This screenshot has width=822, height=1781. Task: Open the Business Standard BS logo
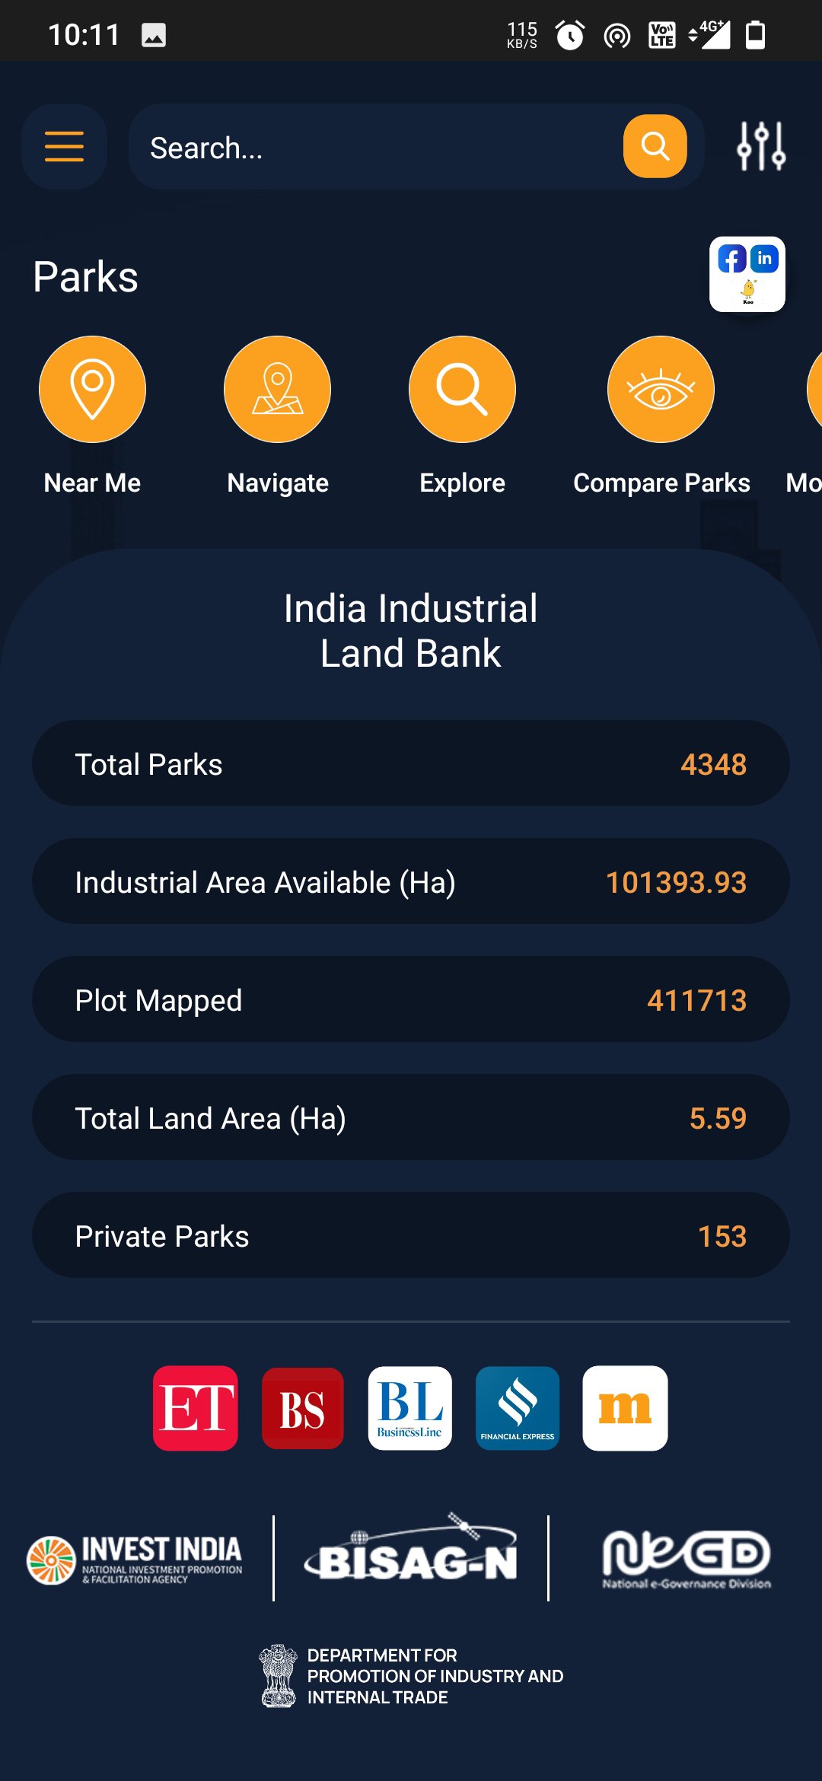pyautogui.click(x=303, y=1408)
